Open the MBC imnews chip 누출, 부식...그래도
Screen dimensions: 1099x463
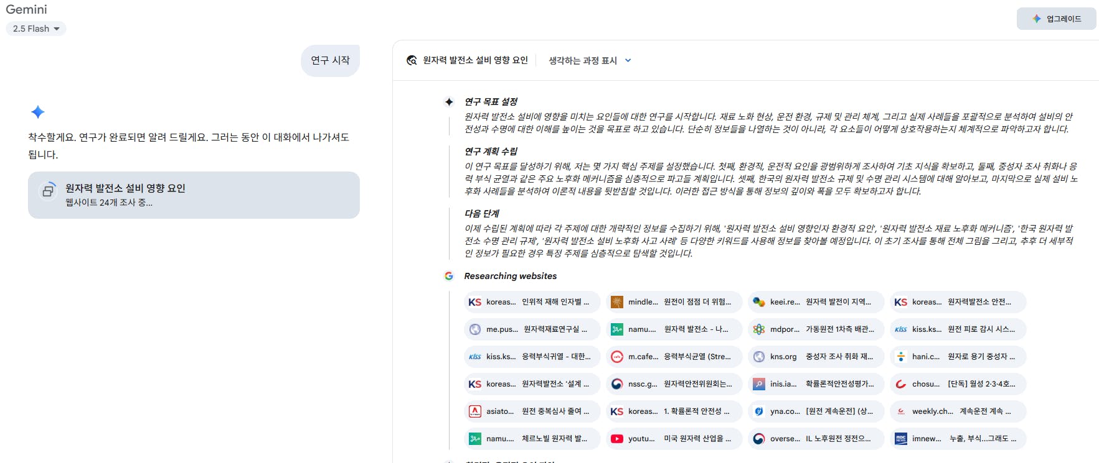(958, 439)
